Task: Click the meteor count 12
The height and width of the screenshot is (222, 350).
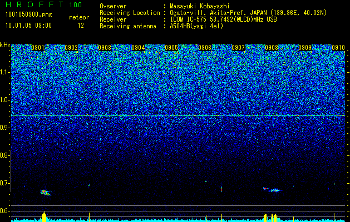Action: (81, 26)
